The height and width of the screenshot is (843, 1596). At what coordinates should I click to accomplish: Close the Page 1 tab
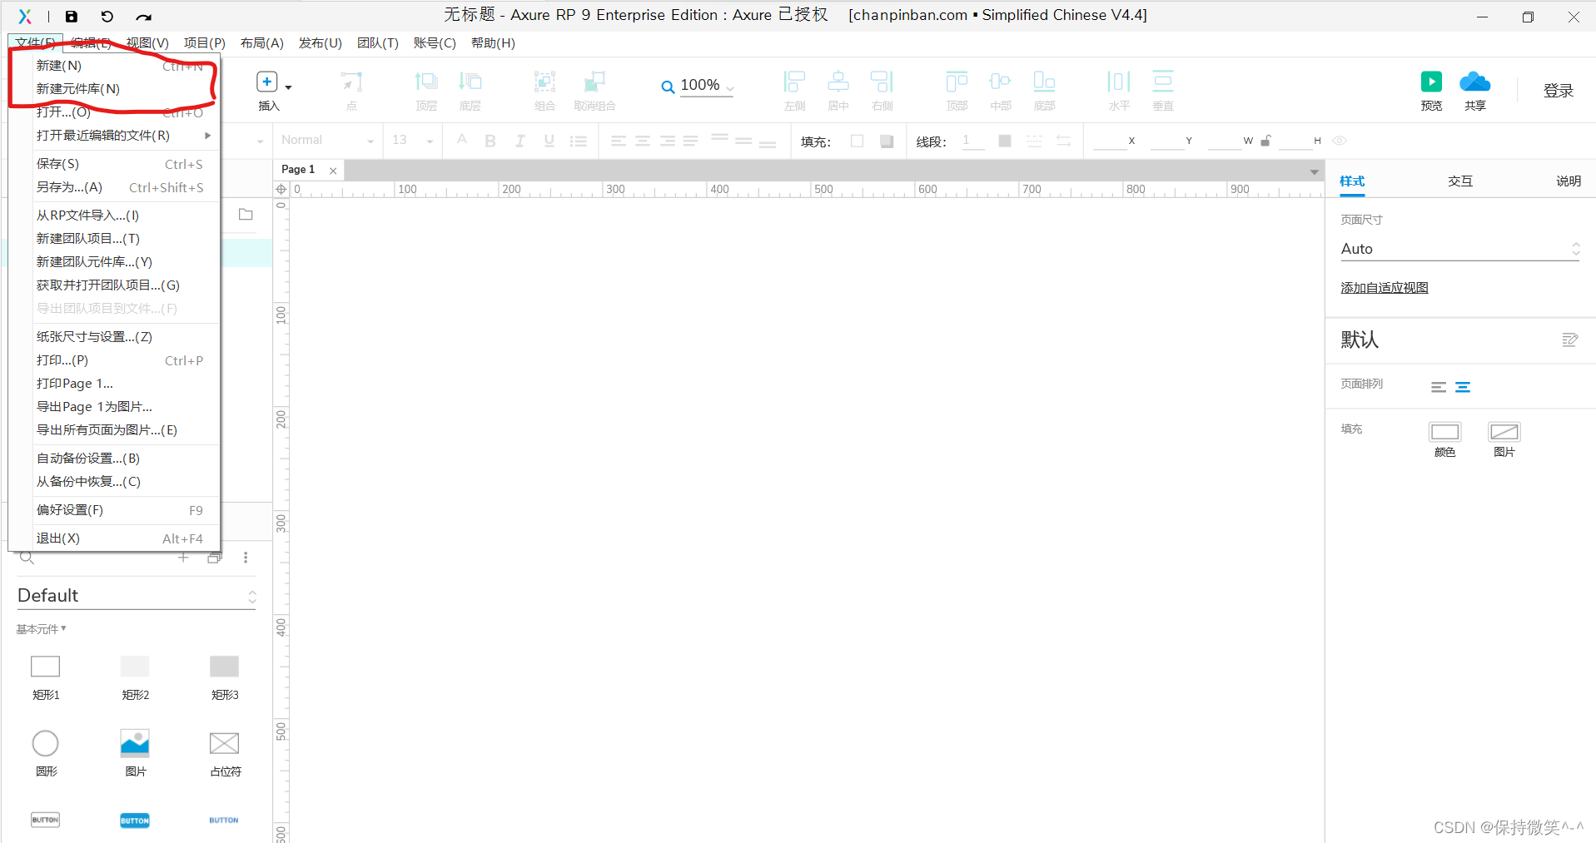click(x=333, y=171)
